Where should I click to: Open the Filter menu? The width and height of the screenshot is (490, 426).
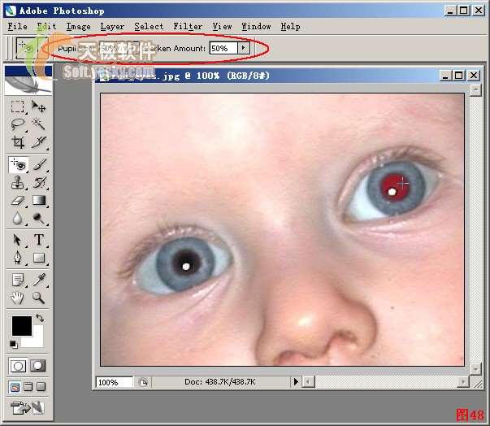point(188,26)
